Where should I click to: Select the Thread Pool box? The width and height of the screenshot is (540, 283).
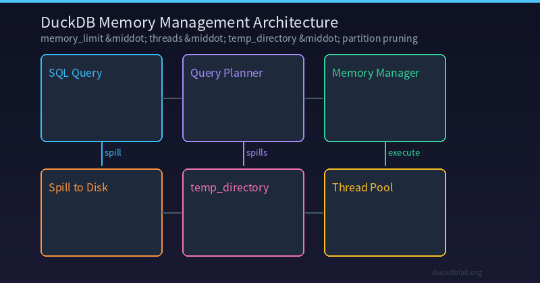(385, 212)
